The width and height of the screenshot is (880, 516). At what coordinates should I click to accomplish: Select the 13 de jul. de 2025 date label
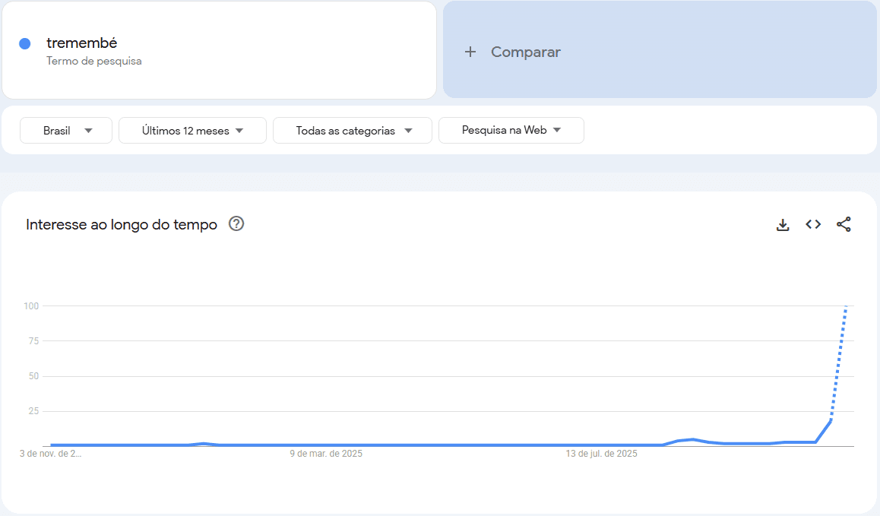pyautogui.click(x=601, y=454)
